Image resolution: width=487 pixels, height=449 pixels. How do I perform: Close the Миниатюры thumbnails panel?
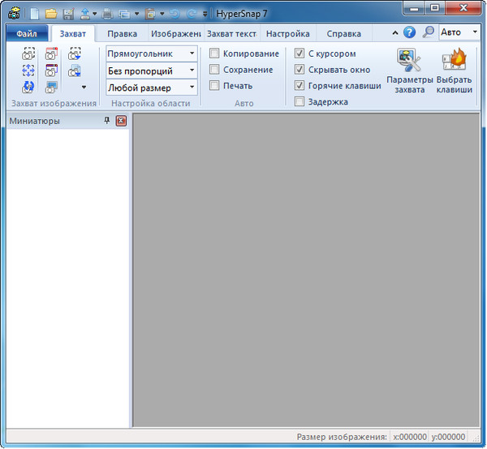[x=121, y=121]
